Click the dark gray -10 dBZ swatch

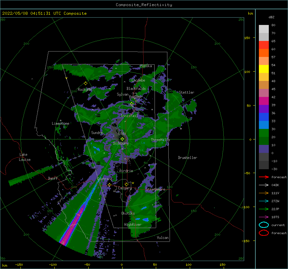pos(264,165)
